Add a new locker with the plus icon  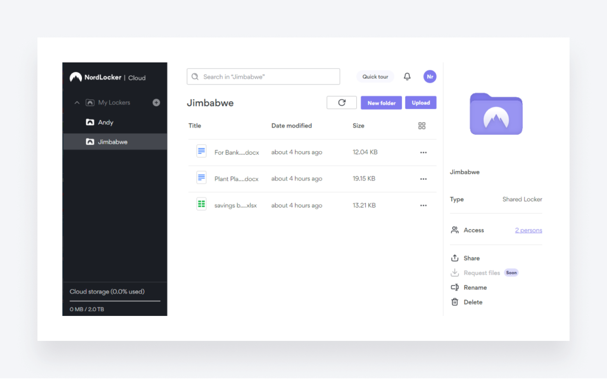coord(156,102)
